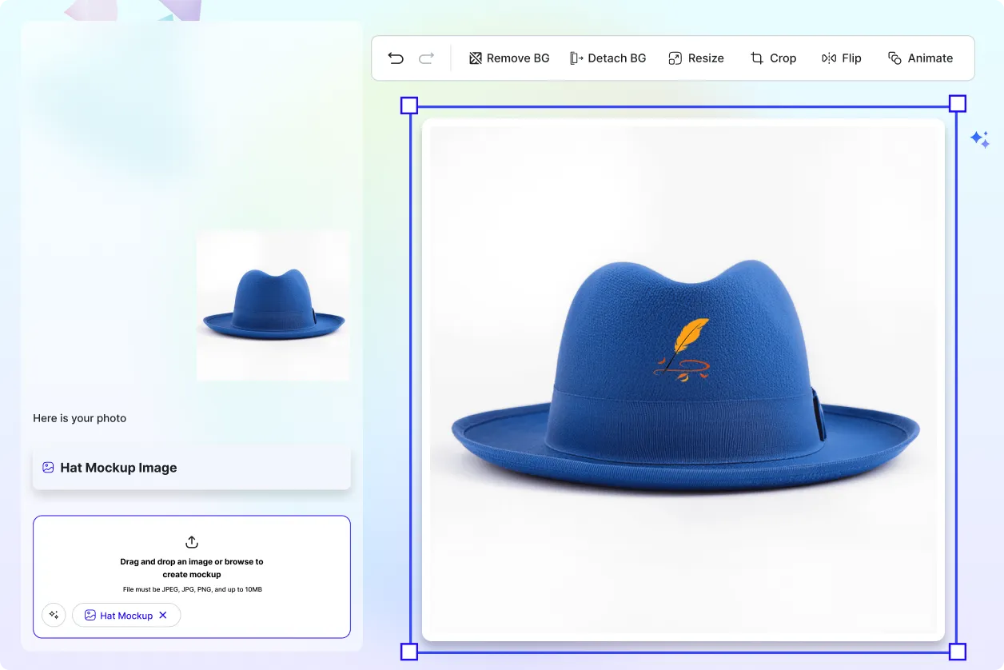Click the upload arrow icon in drop zone
Screen dimensions: 1004x670
coord(191,542)
